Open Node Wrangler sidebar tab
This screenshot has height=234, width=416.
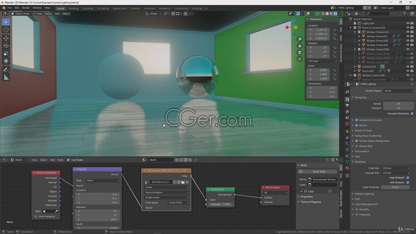tap(341, 198)
